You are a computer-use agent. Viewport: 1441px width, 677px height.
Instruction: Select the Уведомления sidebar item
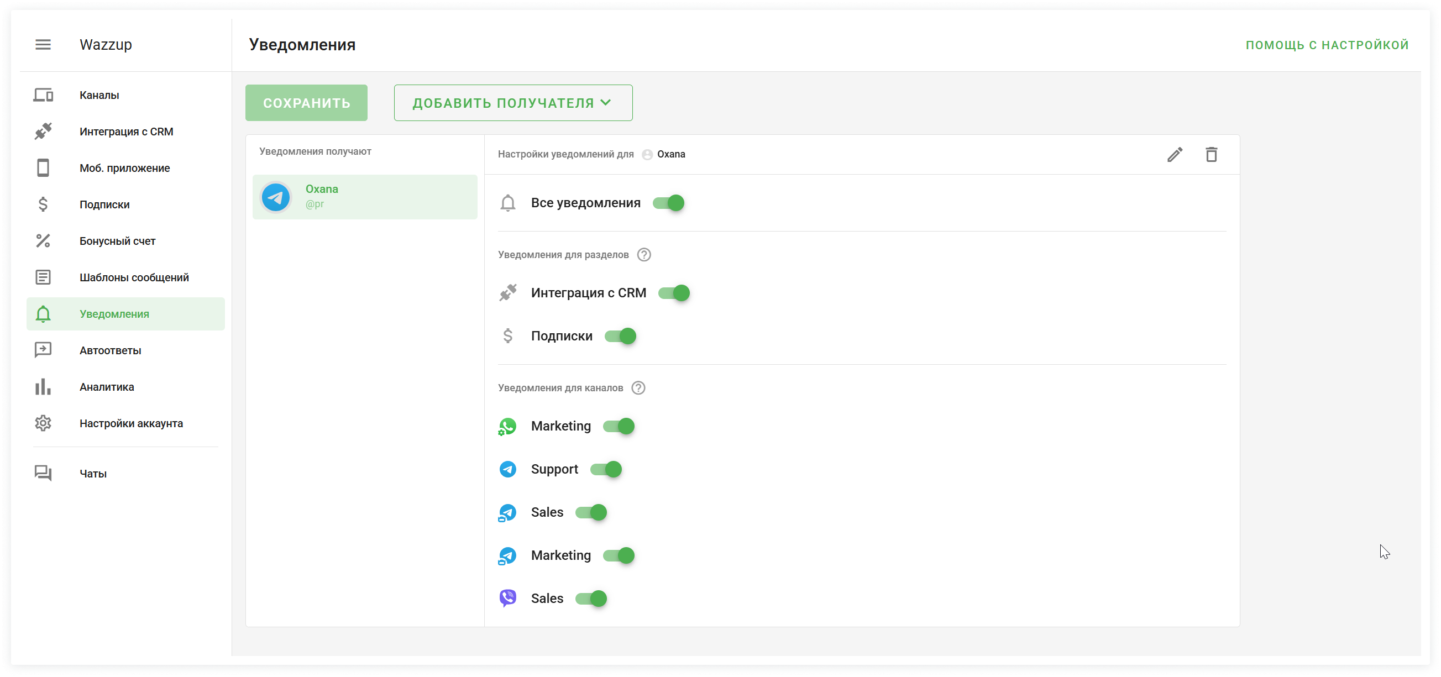[x=126, y=314]
